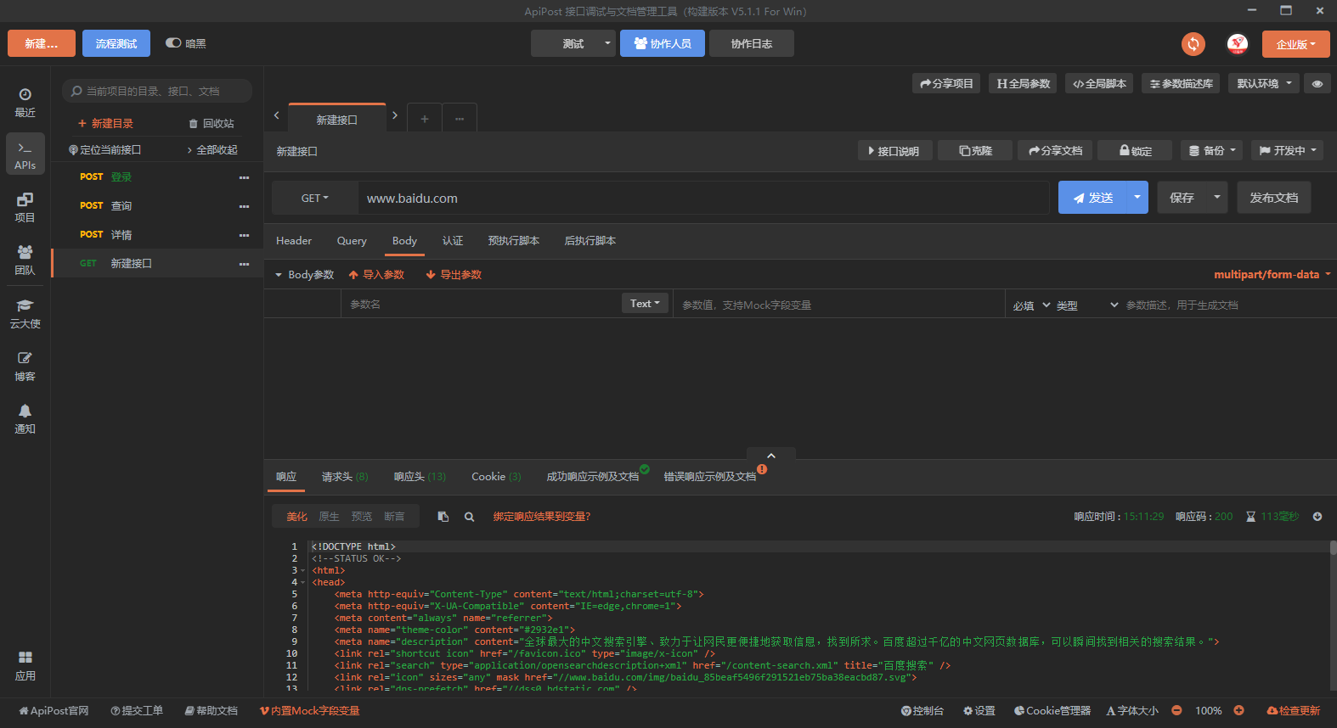Click the 发送 send button
This screenshot has height=728, width=1337.
point(1092,198)
